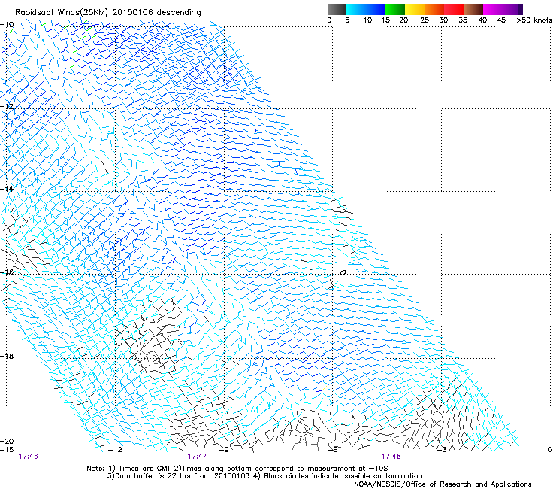Screen dimensions: 556x489
Task: Click the note 'Times are GMT' line
Action: (237, 469)
